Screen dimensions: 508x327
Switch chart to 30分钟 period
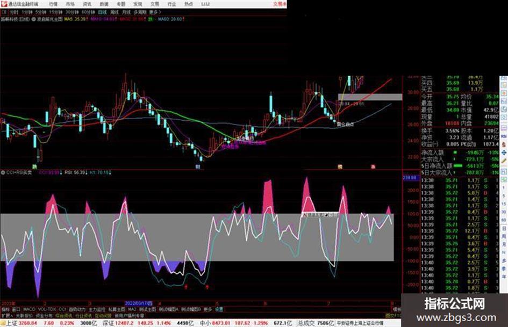tap(72, 12)
